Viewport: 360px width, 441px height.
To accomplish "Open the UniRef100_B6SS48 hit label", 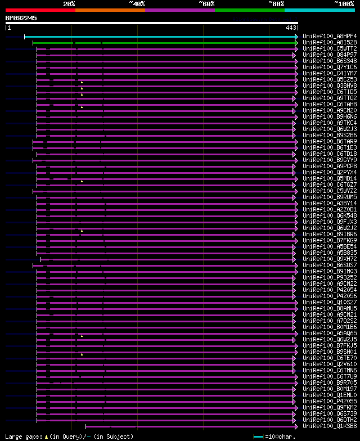I will tap(330, 61).
